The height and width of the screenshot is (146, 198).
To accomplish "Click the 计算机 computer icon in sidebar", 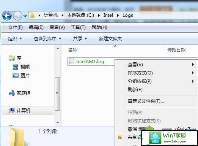I will coord(12,110).
